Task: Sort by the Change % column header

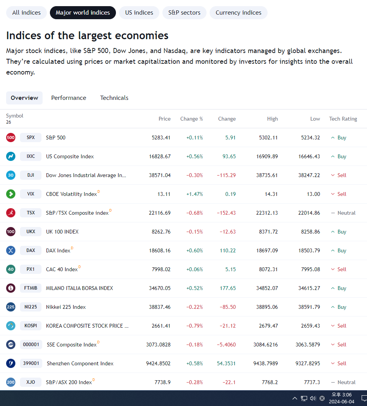Action: point(192,119)
